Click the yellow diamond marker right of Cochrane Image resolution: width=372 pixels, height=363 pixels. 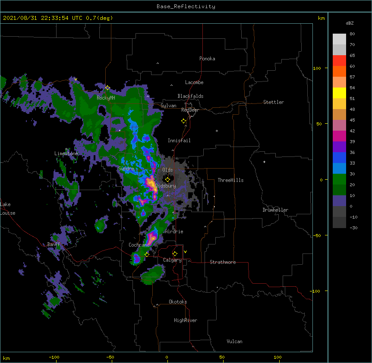coord(147,254)
